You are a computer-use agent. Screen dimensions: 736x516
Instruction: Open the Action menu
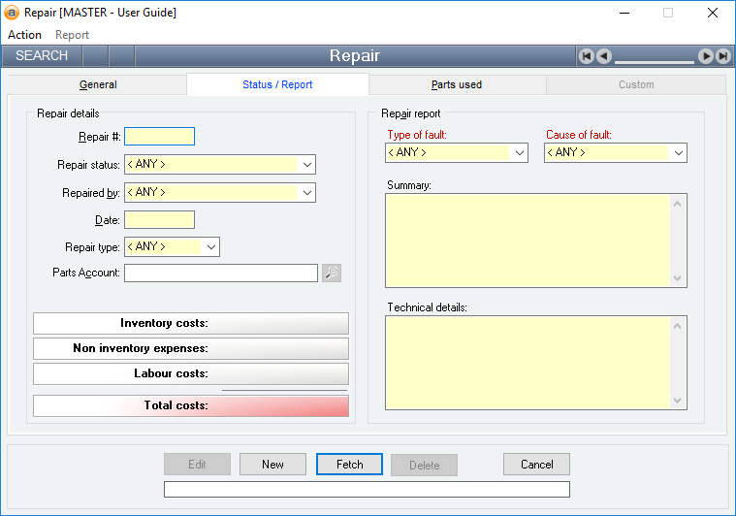click(x=25, y=35)
